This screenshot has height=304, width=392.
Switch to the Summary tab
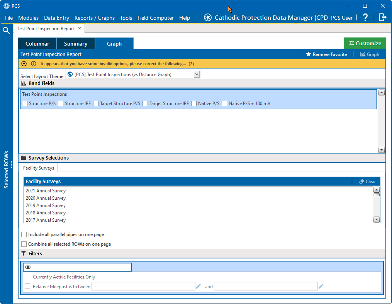pyautogui.click(x=76, y=44)
